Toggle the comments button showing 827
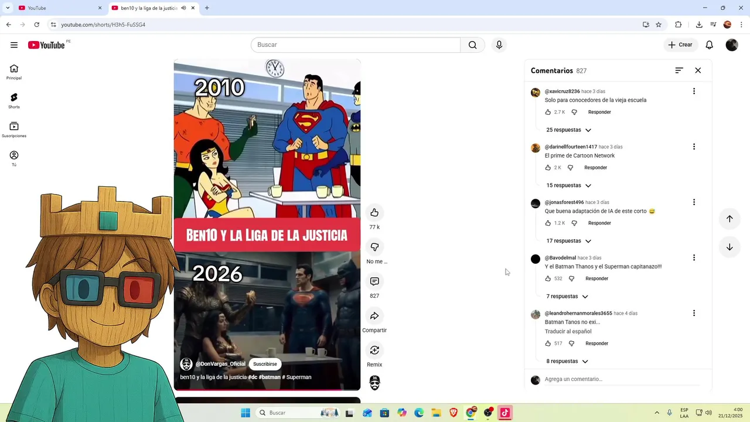Viewport: 750px width, 422px height. coord(374,281)
